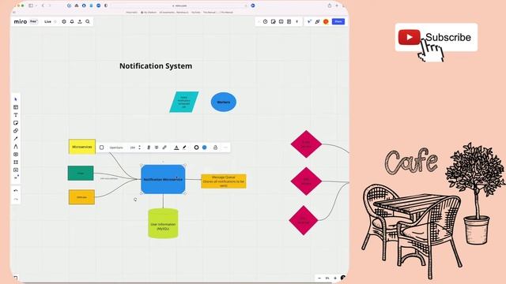The height and width of the screenshot is (284, 506).
Task: Open text color picker
Action: (x=176, y=148)
